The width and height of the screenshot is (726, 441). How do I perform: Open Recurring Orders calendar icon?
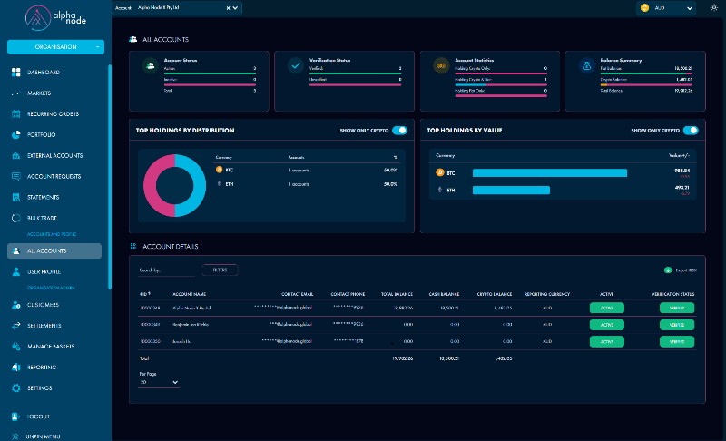16,114
